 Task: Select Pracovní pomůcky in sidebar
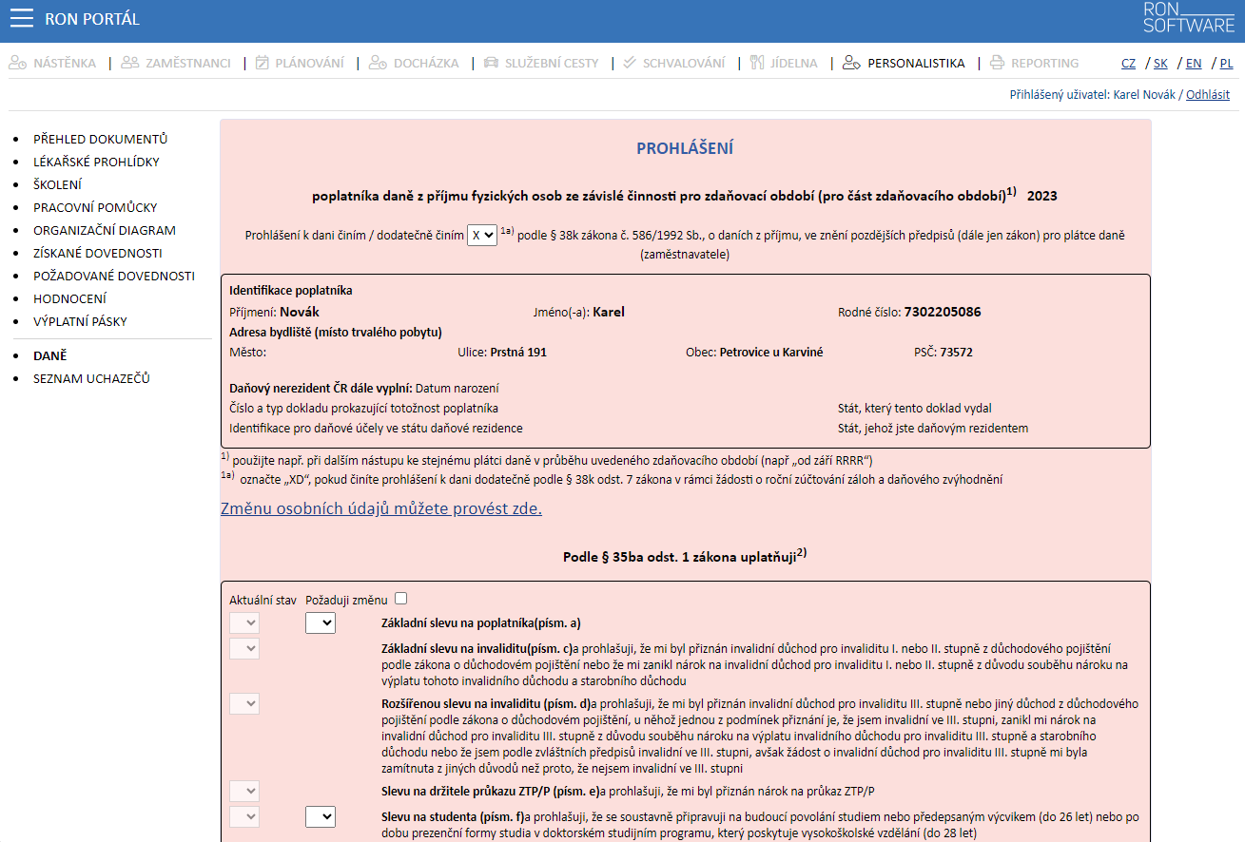click(95, 207)
